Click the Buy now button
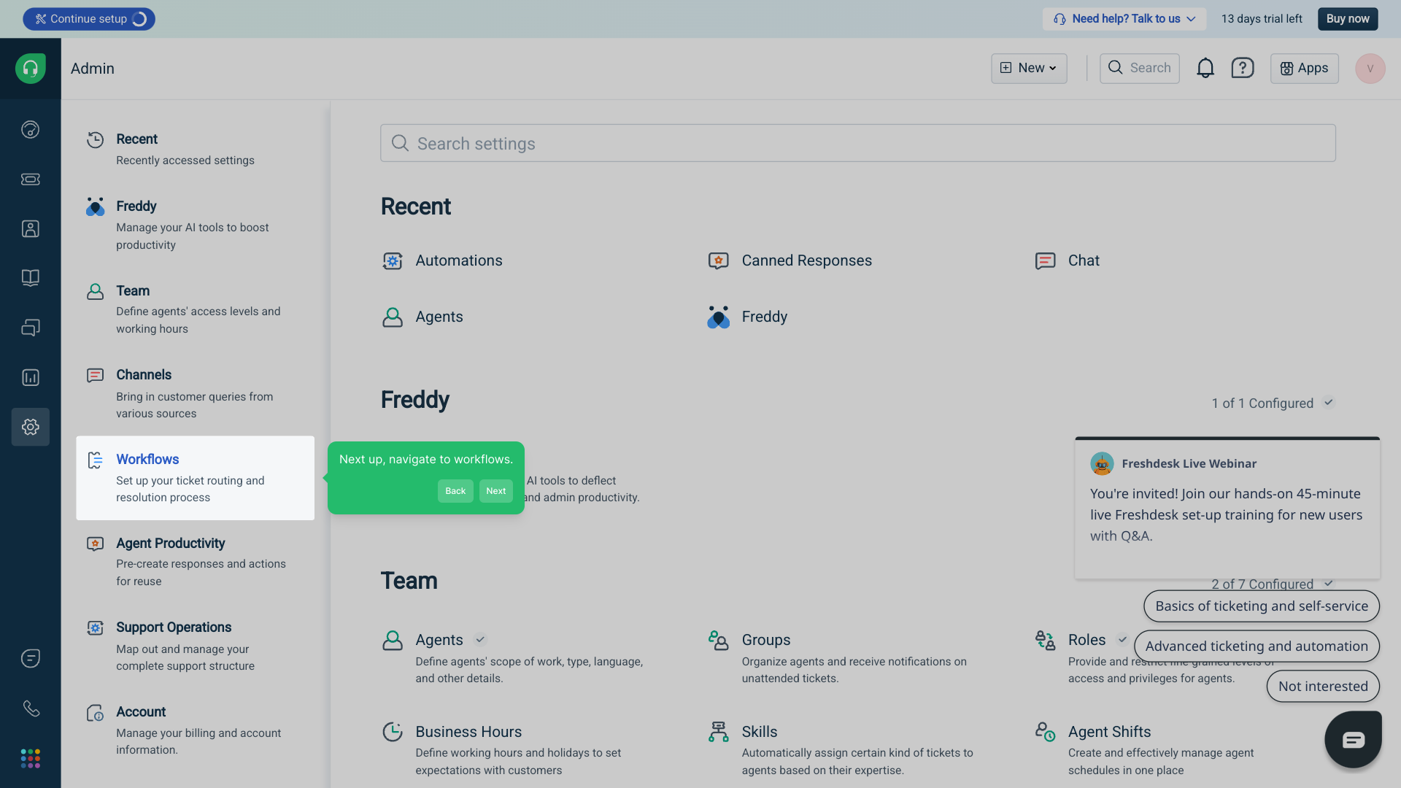Image resolution: width=1401 pixels, height=788 pixels. (1347, 19)
